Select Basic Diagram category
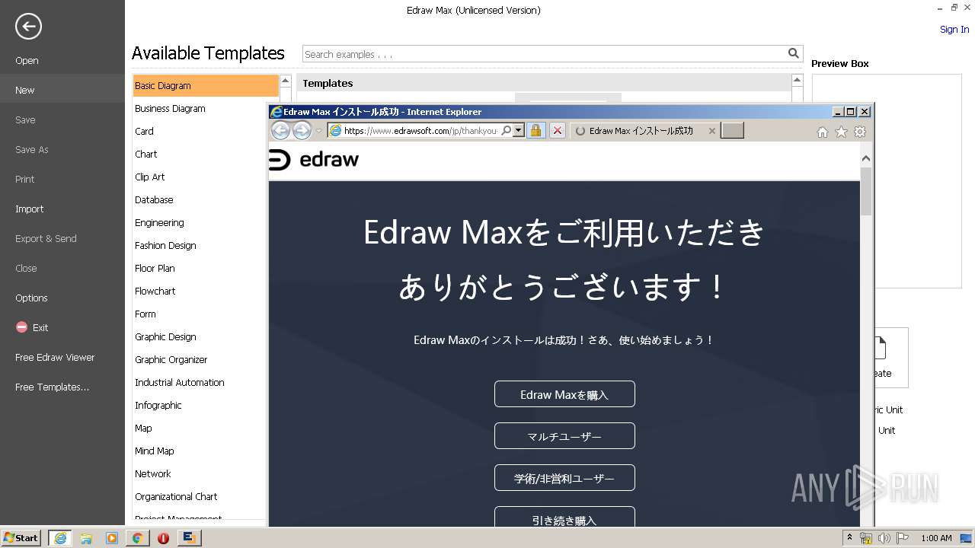The image size is (975, 548). pos(206,85)
